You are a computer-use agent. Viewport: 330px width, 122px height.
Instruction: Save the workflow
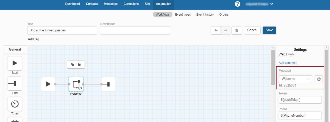coord(269,30)
